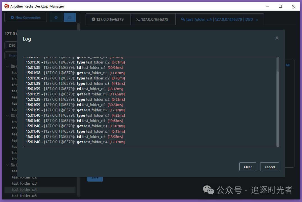This screenshot has height=202, width=302.
Task: Click log entry 'type test_folder_c:2 [5.01ms]'
Action: tap(75, 62)
